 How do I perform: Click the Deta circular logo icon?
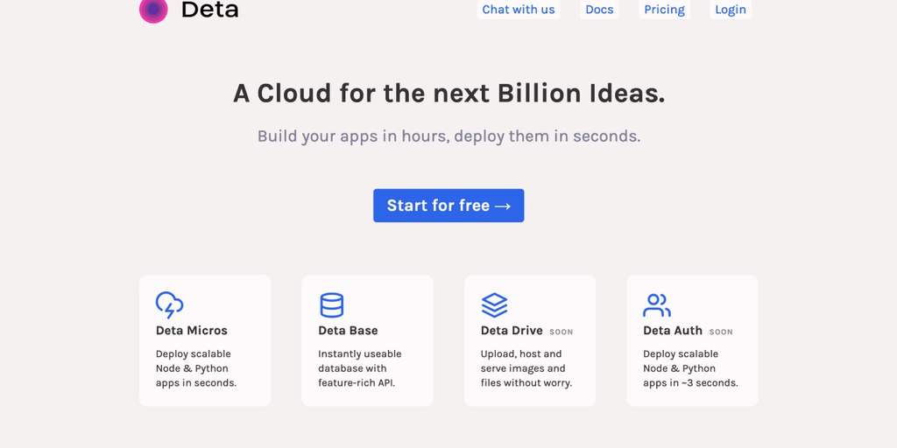pos(153,10)
